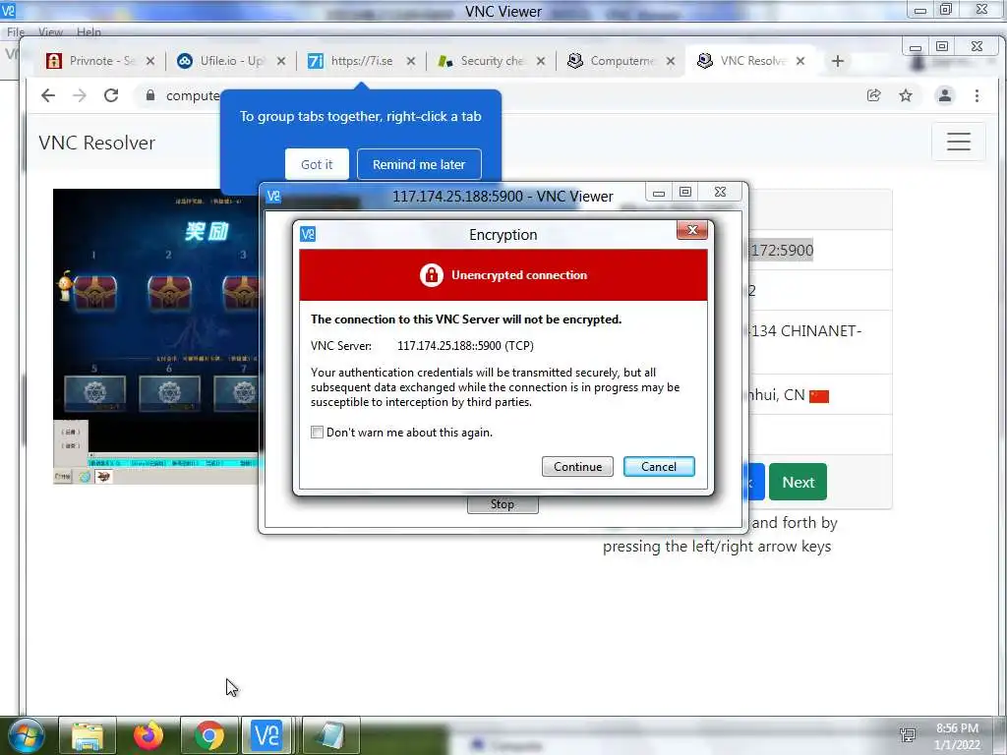Go to the Next VNC result

point(798,482)
